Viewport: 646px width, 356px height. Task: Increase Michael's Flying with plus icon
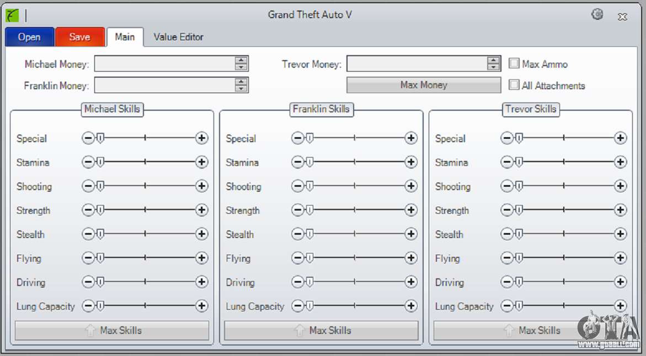tap(201, 258)
